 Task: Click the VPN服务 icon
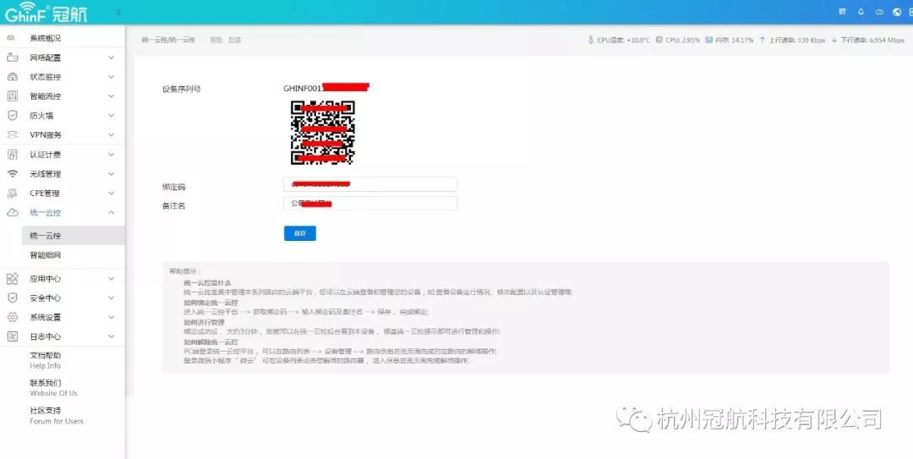click(x=12, y=134)
